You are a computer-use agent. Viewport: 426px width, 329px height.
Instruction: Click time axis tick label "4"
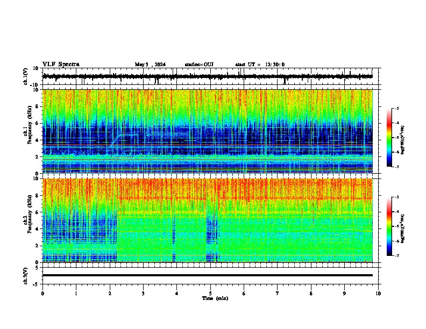[x=176, y=294]
